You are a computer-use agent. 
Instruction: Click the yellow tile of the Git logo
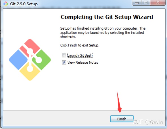point(30,71)
